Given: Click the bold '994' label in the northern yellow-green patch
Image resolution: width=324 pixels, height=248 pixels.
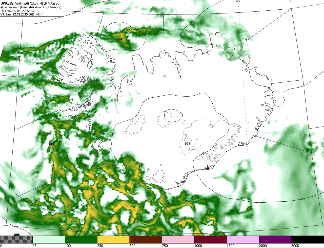Looking at the screenshot, I should coord(119,39).
